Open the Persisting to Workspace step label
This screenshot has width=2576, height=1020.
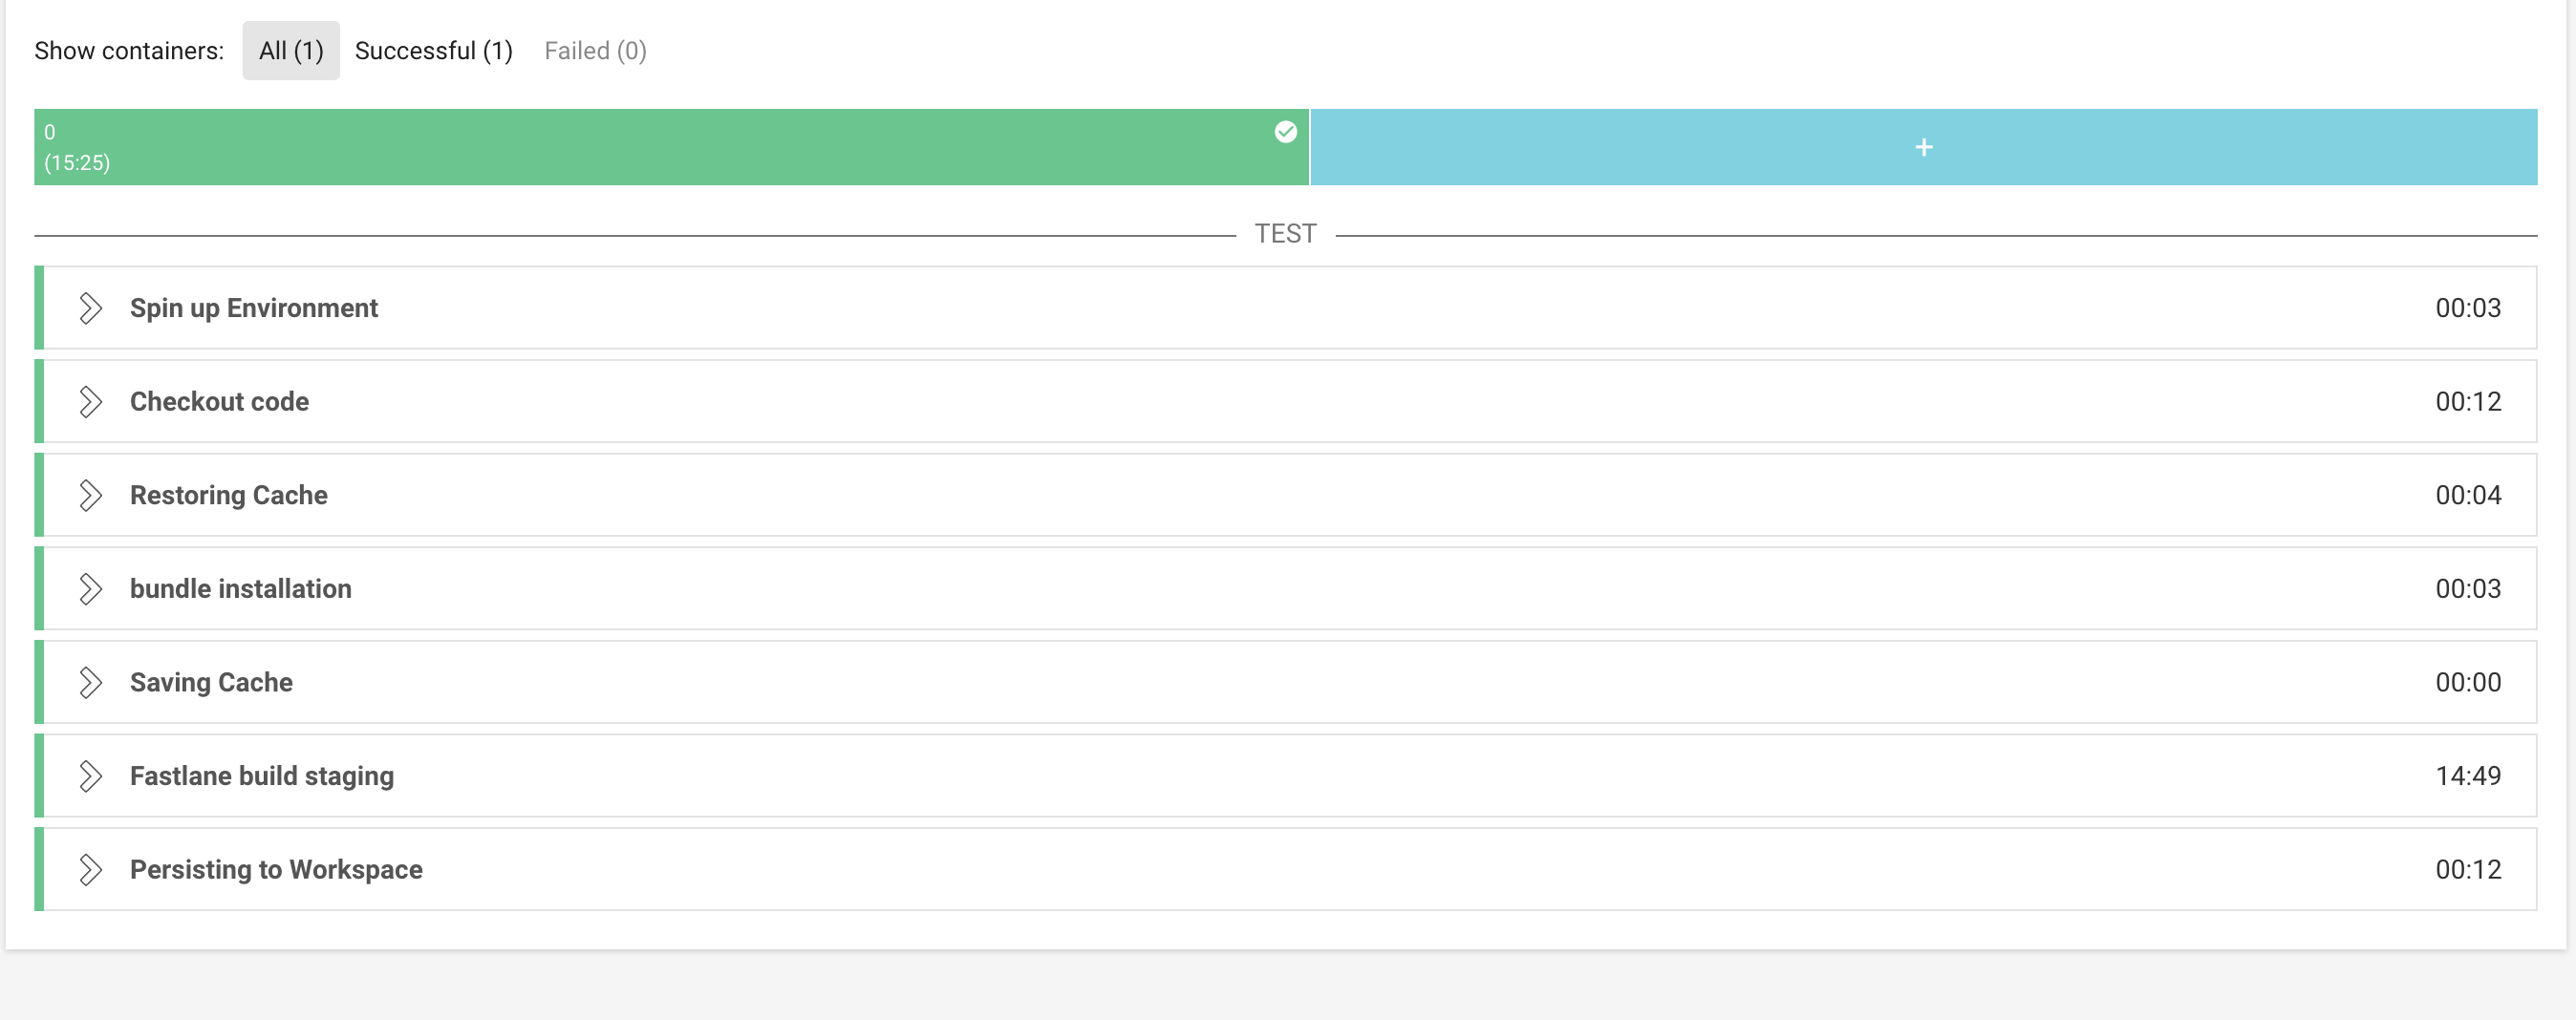coord(276,870)
